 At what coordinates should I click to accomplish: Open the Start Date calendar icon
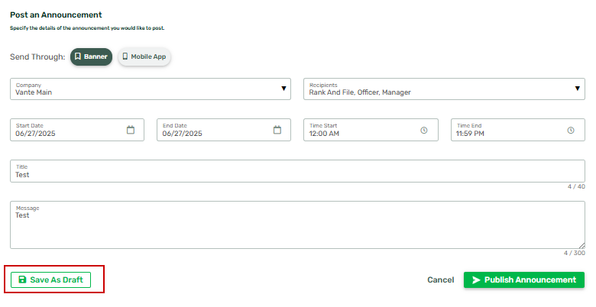click(x=131, y=130)
